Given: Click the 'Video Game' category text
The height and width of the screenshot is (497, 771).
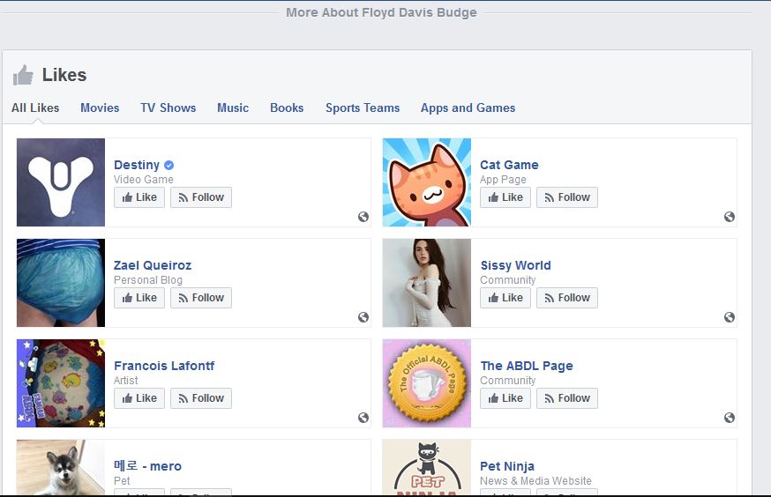Looking at the screenshot, I should pyautogui.click(x=144, y=180).
